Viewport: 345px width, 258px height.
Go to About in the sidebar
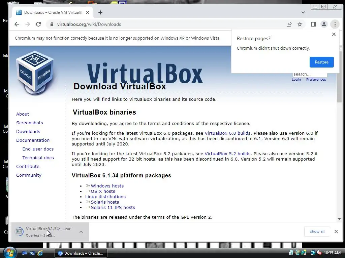click(23, 114)
